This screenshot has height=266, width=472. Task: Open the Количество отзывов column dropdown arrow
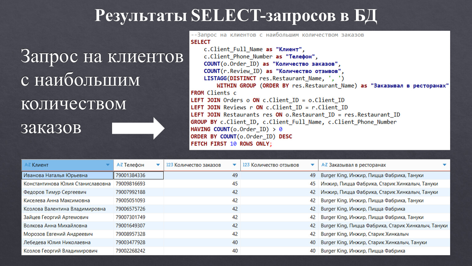313,165
